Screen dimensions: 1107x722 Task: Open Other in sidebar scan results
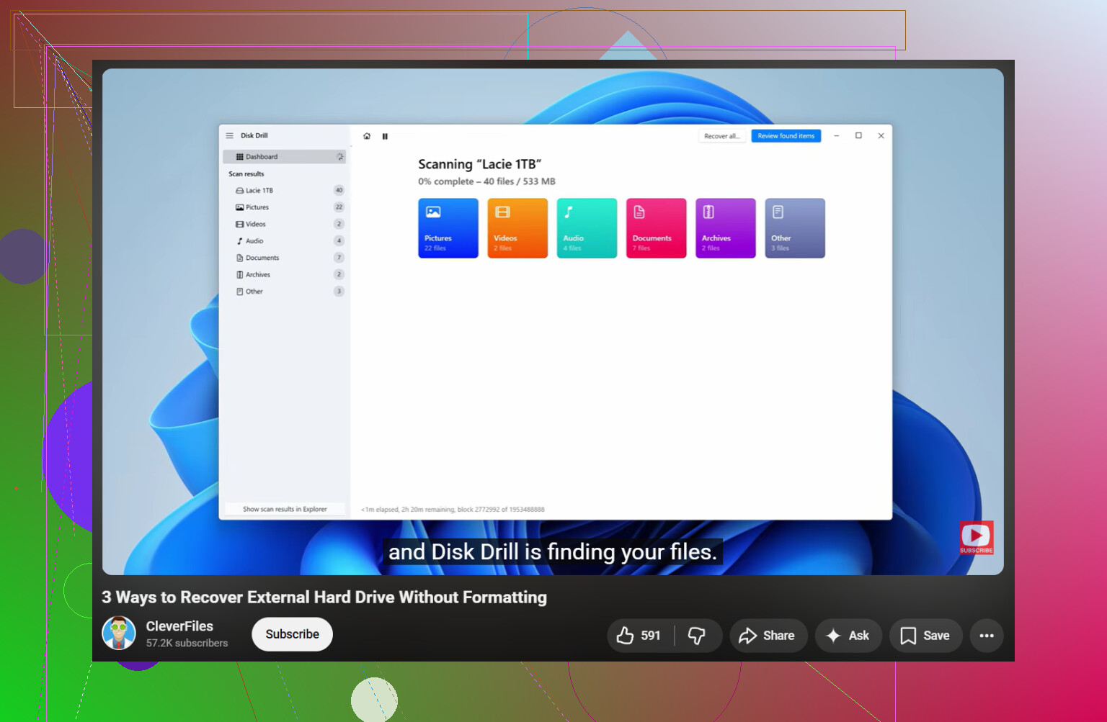(284, 292)
